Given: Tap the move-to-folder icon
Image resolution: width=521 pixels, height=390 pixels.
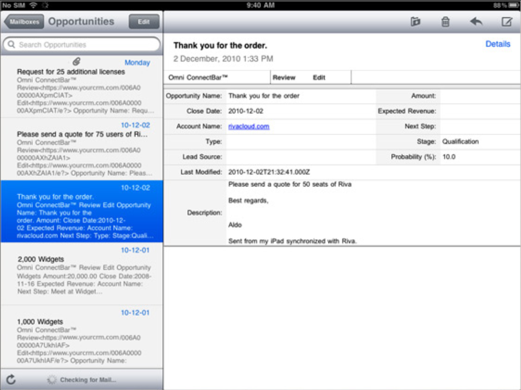Looking at the screenshot, I should (415, 22).
